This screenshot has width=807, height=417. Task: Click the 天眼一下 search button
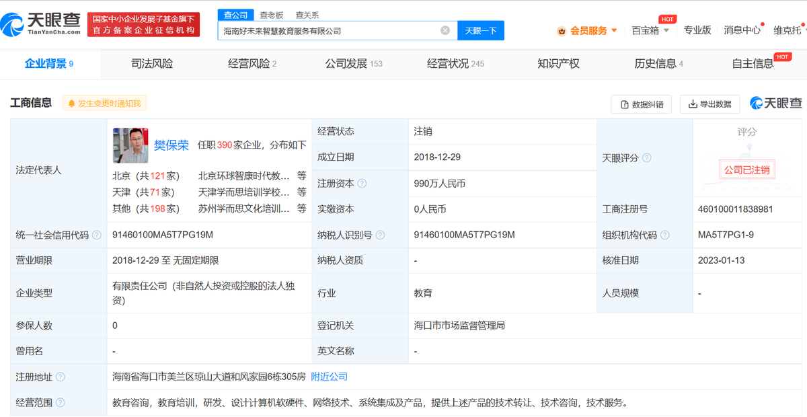click(x=480, y=30)
